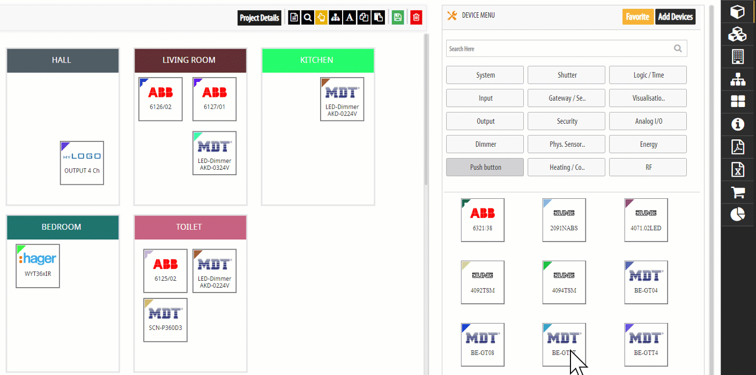The image size is (756, 375).
Task: Open the shopping cart icon in sidebar
Action: click(x=738, y=192)
